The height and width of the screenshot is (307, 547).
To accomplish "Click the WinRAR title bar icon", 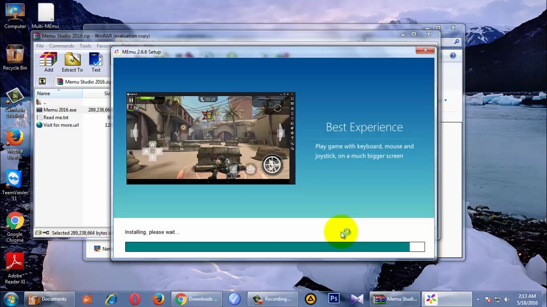I will (x=37, y=36).
